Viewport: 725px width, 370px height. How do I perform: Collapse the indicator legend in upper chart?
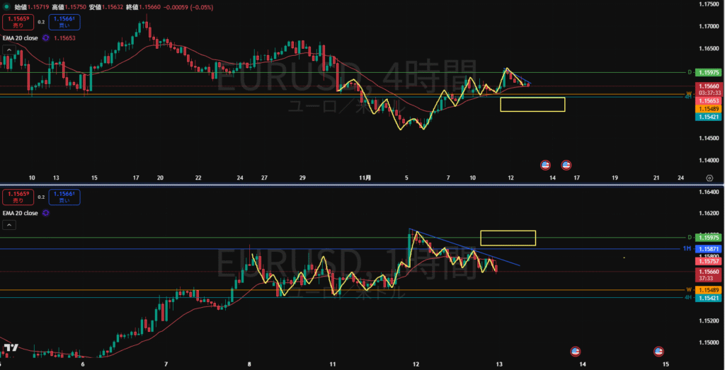click(x=9, y=50)
